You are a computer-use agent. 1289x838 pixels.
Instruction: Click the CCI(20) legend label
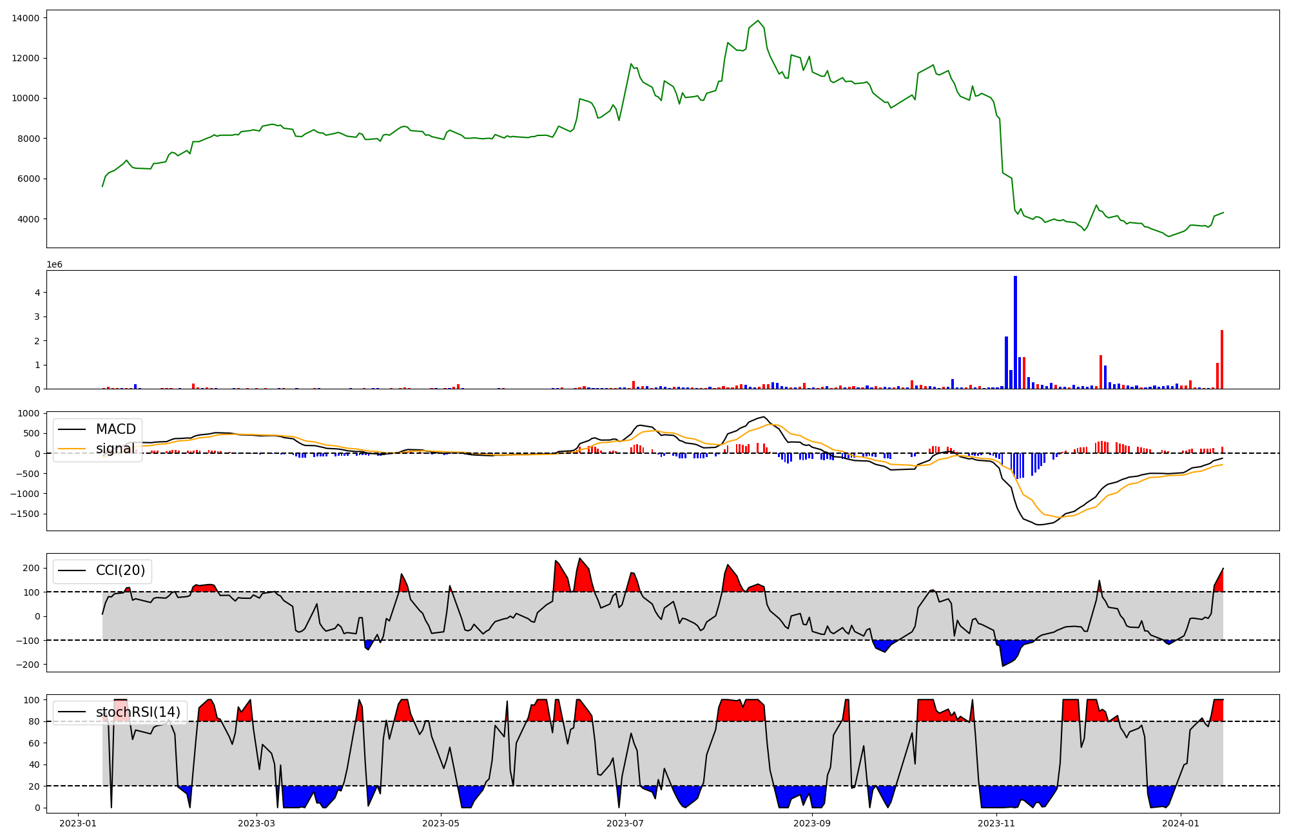tap(121, 570)
